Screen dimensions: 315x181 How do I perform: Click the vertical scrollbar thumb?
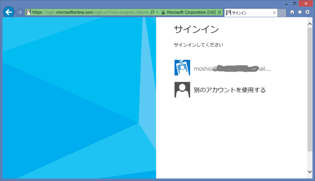click(x=310, y=90)
